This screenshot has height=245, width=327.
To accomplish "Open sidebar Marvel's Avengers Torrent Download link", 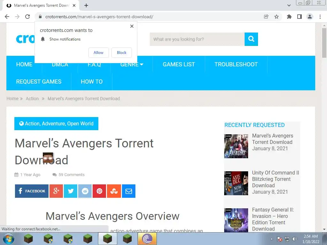I will (x=273, y=139).
